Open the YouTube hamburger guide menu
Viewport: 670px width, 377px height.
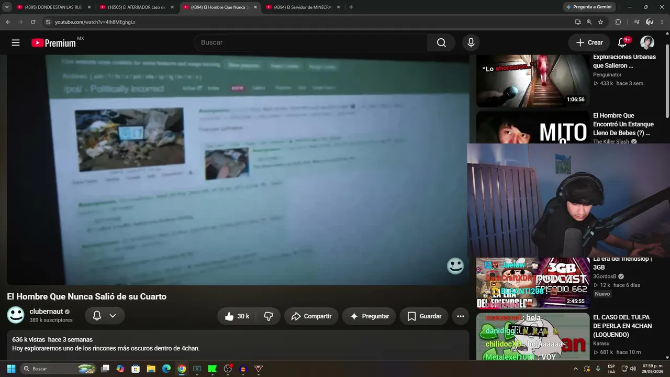click(16, 42)
